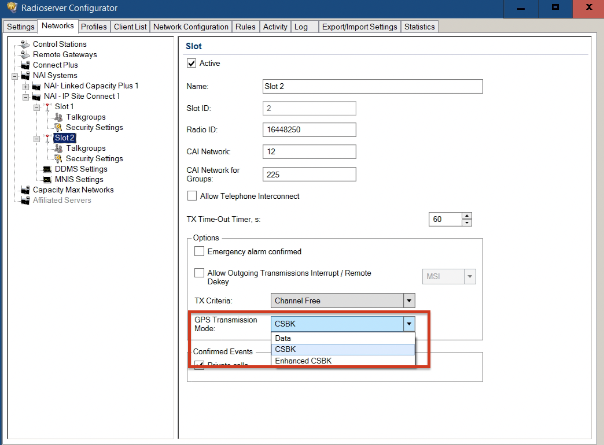Screen dimensions: 604x445
Task: Click the Affiliated Servers icon
Action: tap(25, 200)
